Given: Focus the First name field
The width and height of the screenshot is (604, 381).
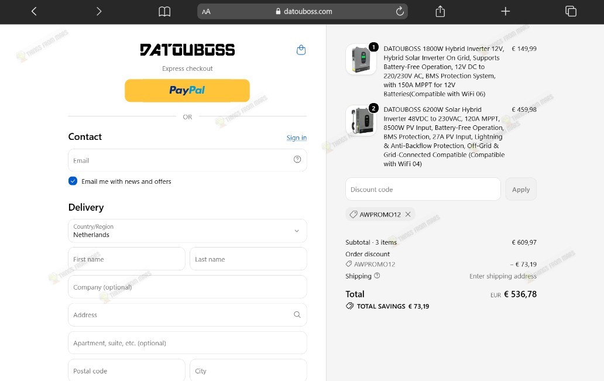Looking at the screenshot, I should pos(126,259).
